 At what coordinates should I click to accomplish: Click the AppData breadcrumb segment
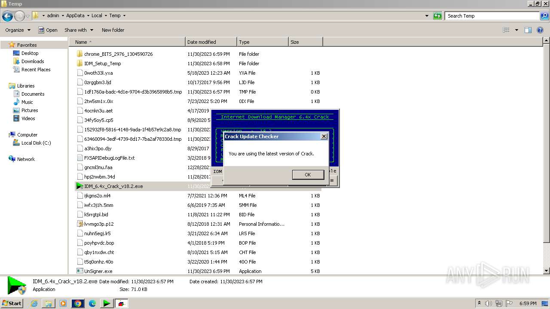point(75,15)
